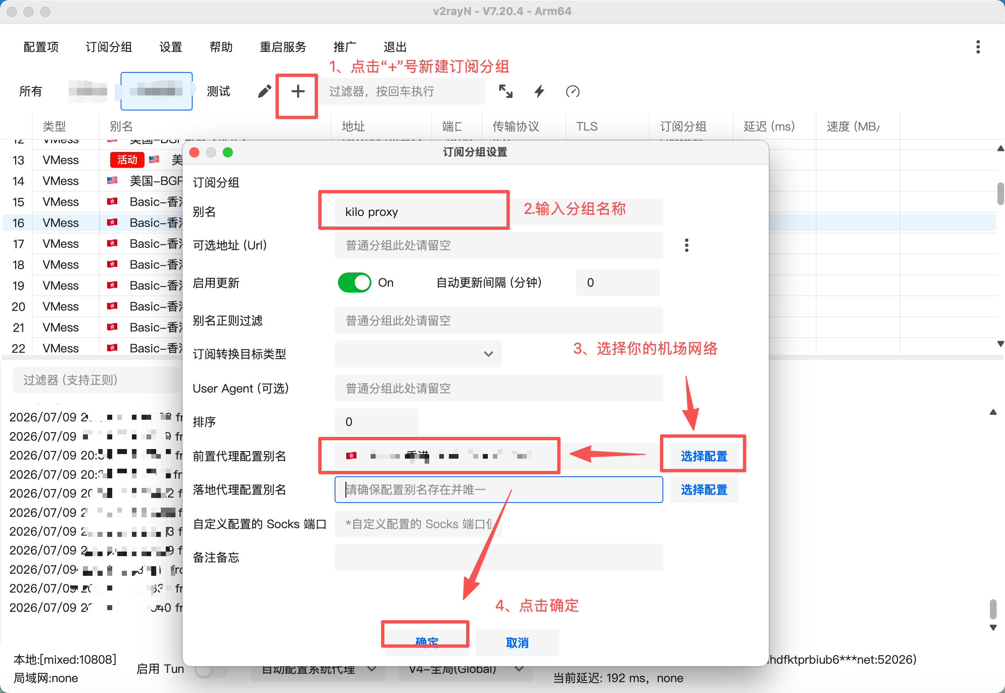The image size is (1005, 693).
Task: Click the 自动更新间隔 (分钟) field
Action: [x=618, y=282]
